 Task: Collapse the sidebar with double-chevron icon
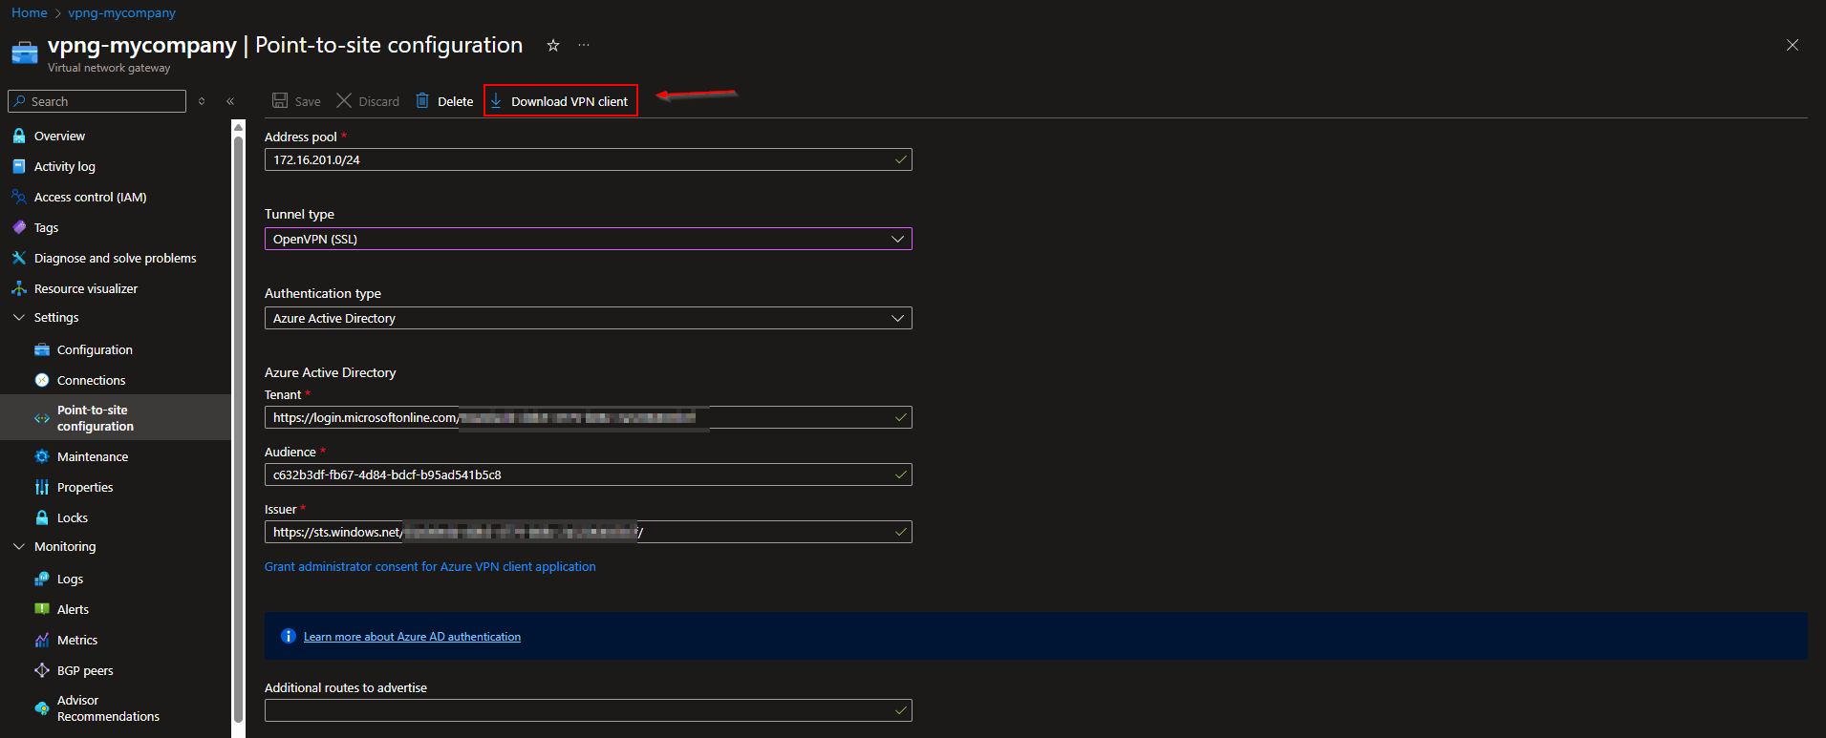pos(230,101)
